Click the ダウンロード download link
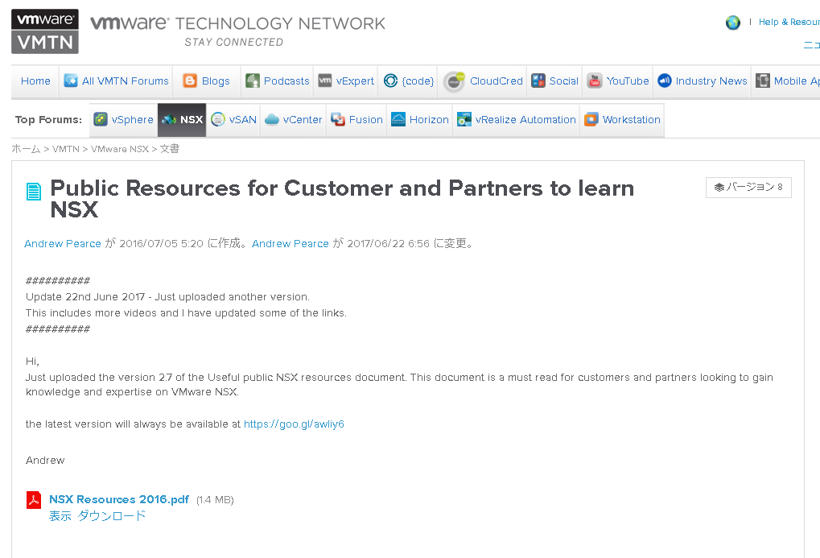Image resolution: width=820 pixels, height=558 pixels. click(x=111, y=516)
